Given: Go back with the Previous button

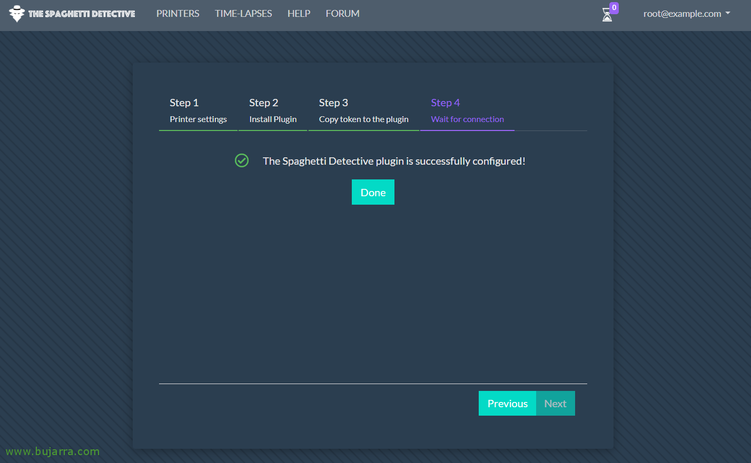Looking at the screenshot, I should coord(507,403).
